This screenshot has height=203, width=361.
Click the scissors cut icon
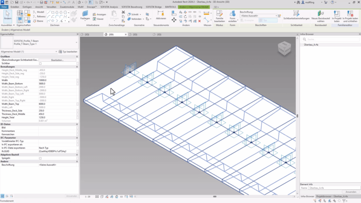[x=123, y=12]
